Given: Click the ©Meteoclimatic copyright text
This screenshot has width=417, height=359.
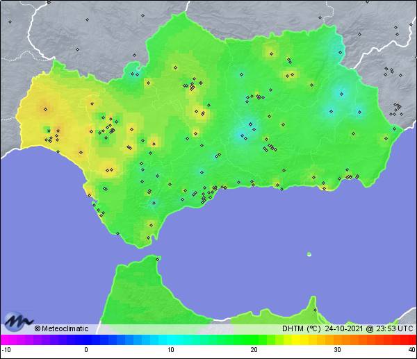Looking at the screenshot, I should click(x=61, y=328).
